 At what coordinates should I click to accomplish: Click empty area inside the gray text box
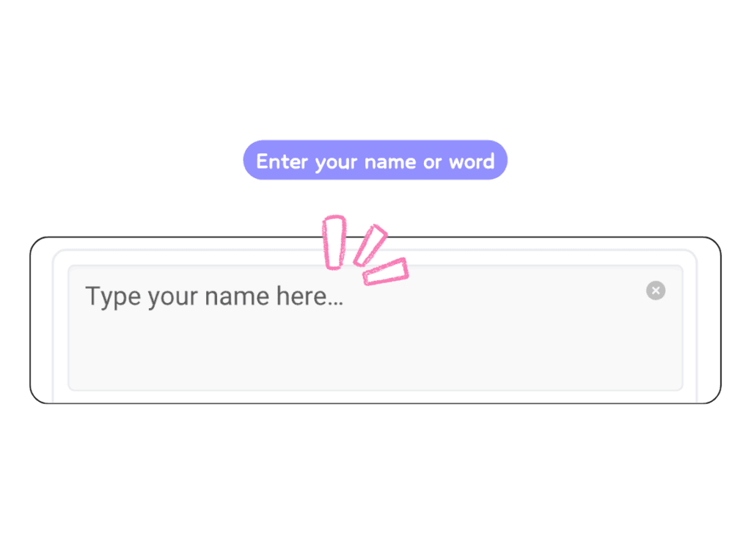(x=440, y=352)
